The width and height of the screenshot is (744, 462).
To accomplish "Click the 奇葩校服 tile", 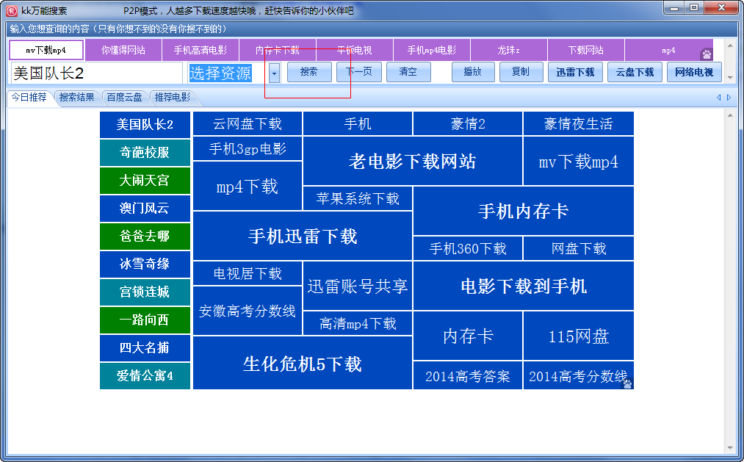I will [145, 153].
